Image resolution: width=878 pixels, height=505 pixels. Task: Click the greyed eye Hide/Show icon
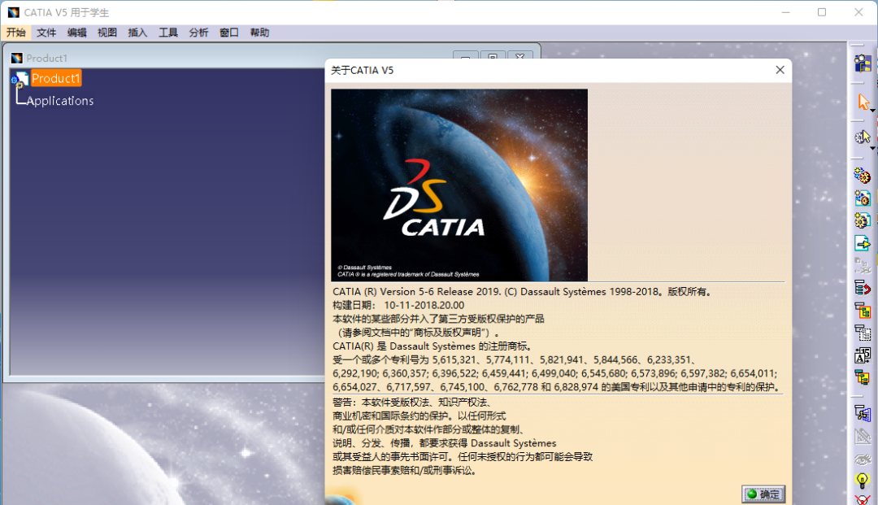pyautogui.click(x=863, y=459)
